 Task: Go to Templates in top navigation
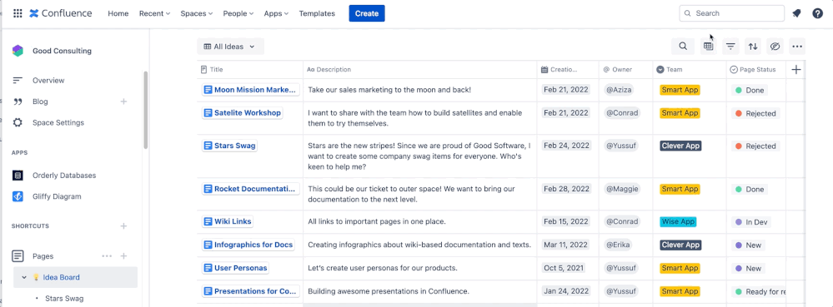(317, 13)
